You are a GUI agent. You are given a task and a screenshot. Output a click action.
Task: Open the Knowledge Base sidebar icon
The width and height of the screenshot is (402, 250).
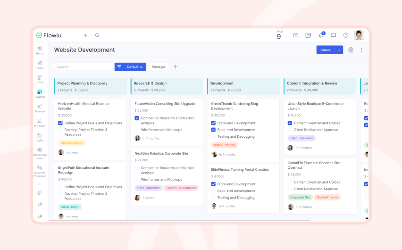tap(40, 153)
